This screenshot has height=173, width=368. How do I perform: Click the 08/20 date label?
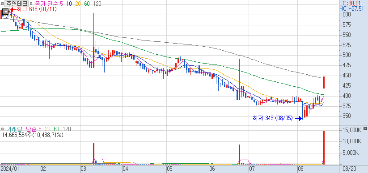click(349, 169)
